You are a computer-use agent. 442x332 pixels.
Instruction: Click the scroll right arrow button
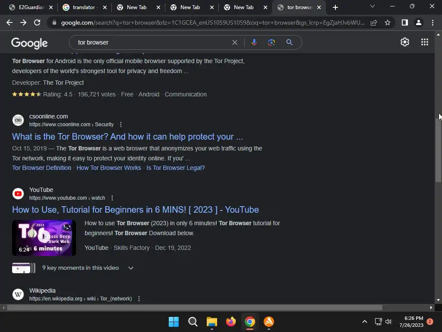click(x=431, y=307)
